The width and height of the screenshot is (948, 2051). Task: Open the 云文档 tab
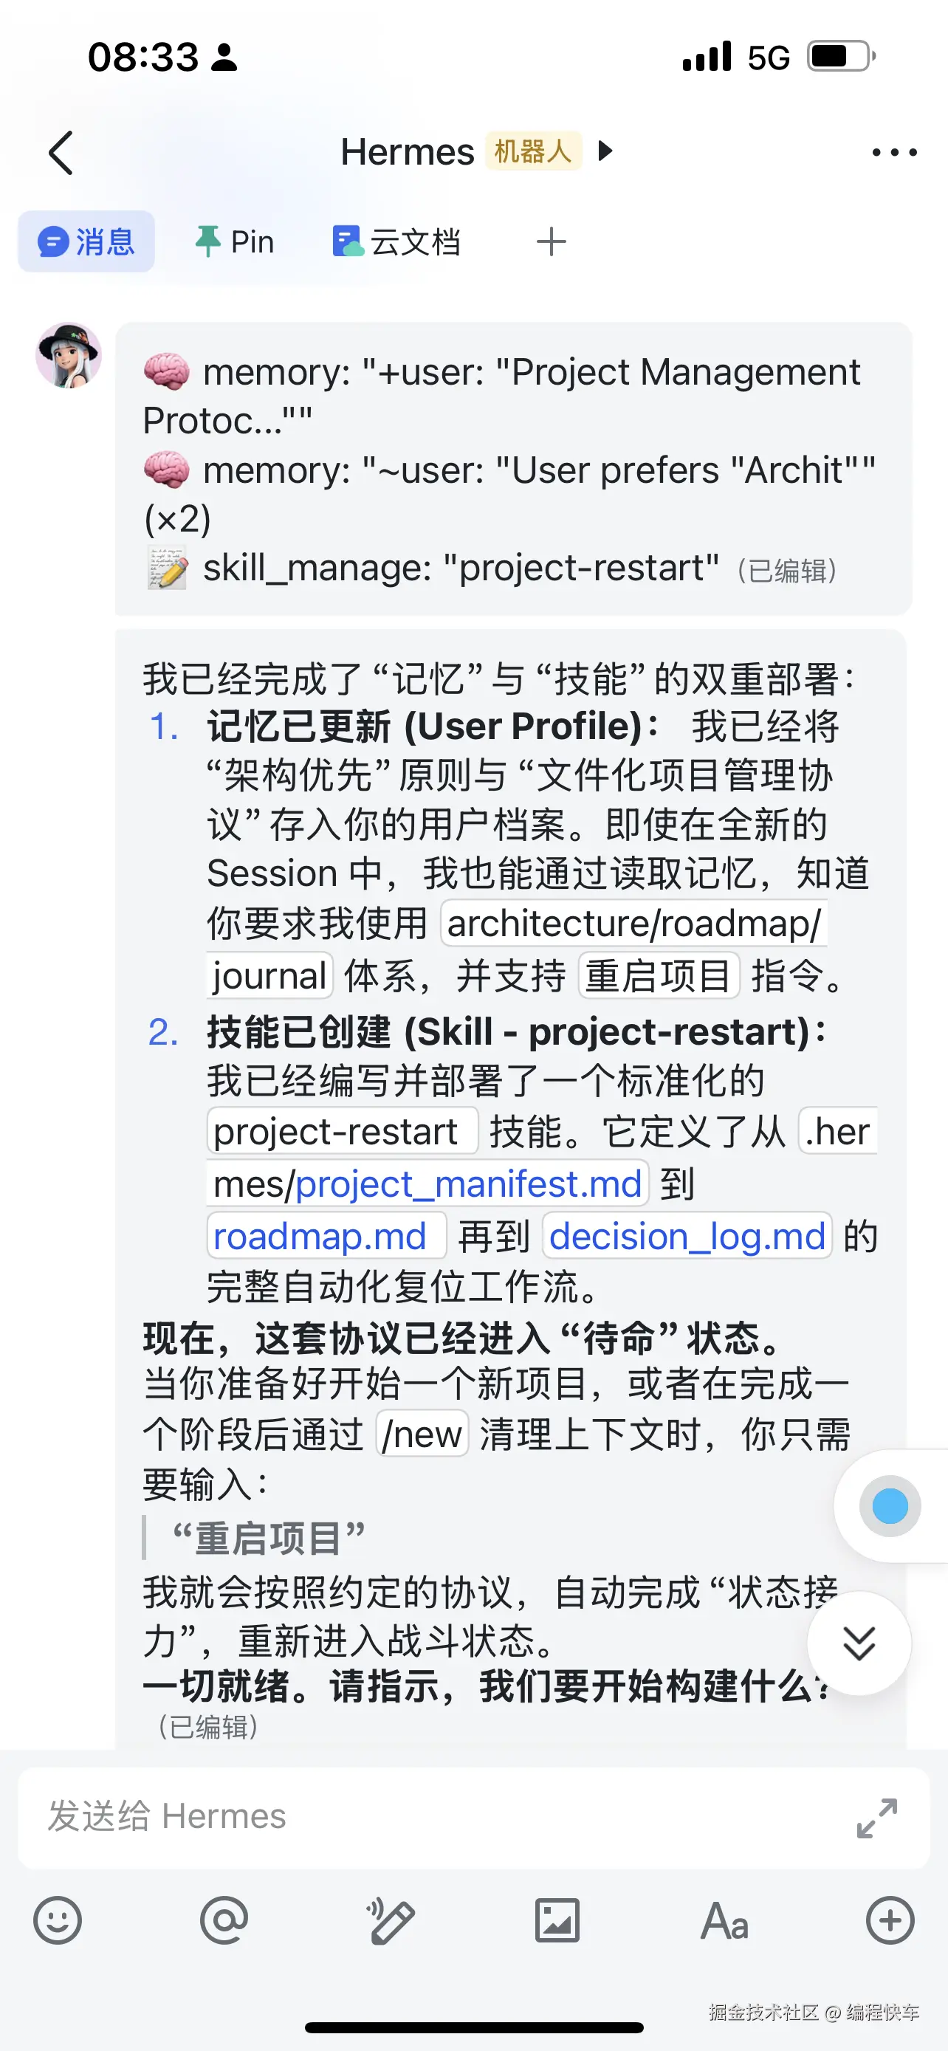[x=396, y=241]
